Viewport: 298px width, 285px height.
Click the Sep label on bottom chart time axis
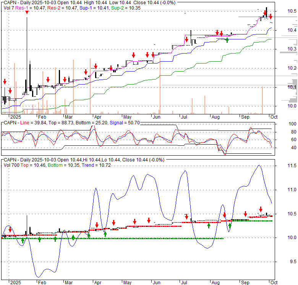(x=245, y=283)
